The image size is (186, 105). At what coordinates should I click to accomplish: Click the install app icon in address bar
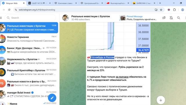(x=156, y=10)
